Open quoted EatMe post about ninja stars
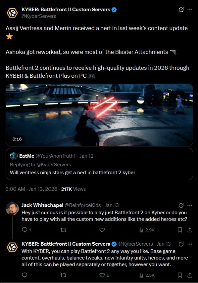Image resolution: width=198 pixels, height=283 pixels. (x=99, y=164)
